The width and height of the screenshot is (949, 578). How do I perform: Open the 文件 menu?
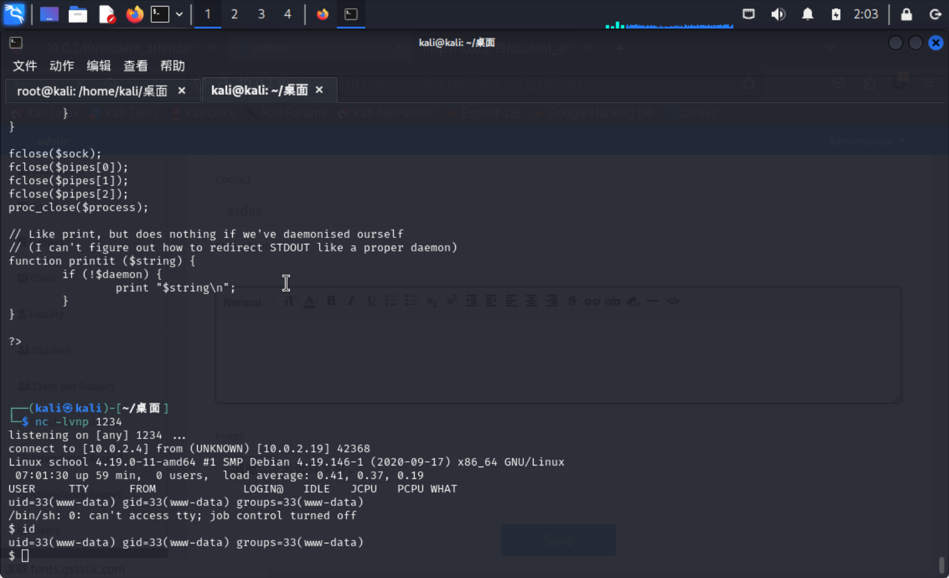(25, 66)
